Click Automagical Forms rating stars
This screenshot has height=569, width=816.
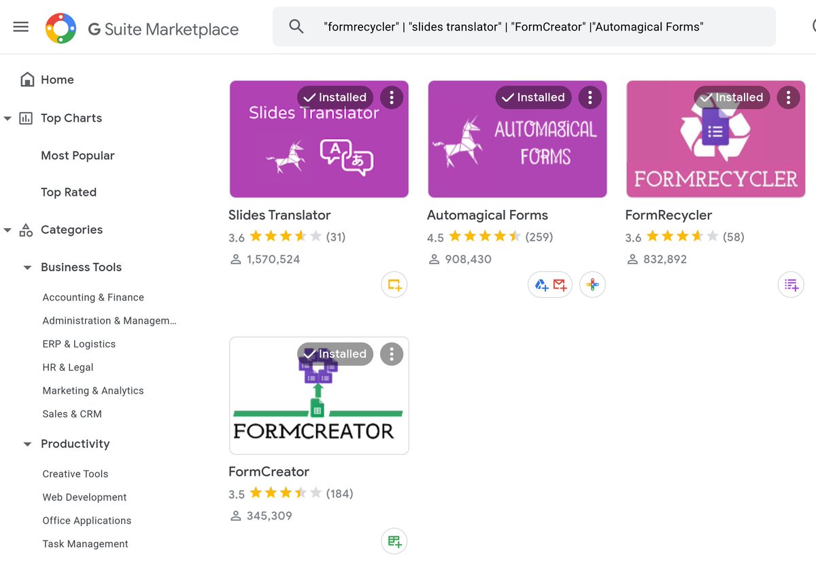[485, 237]
